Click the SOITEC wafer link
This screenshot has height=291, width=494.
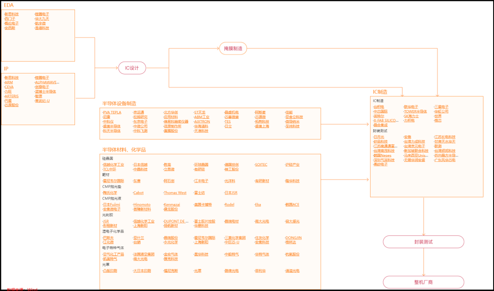(261, 165)
